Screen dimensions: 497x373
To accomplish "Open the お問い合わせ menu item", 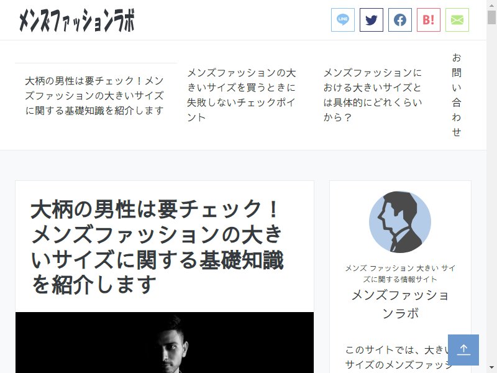I will coord(456,95).
